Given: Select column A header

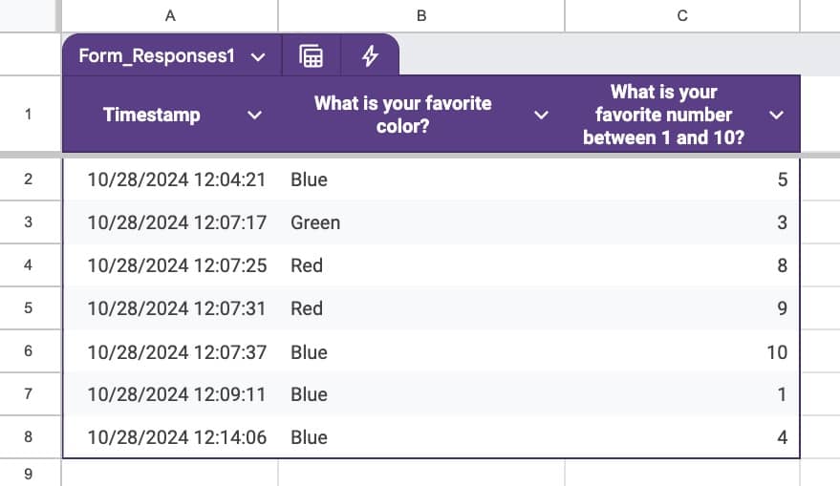Looking at the screenshot, I should 170,15.
